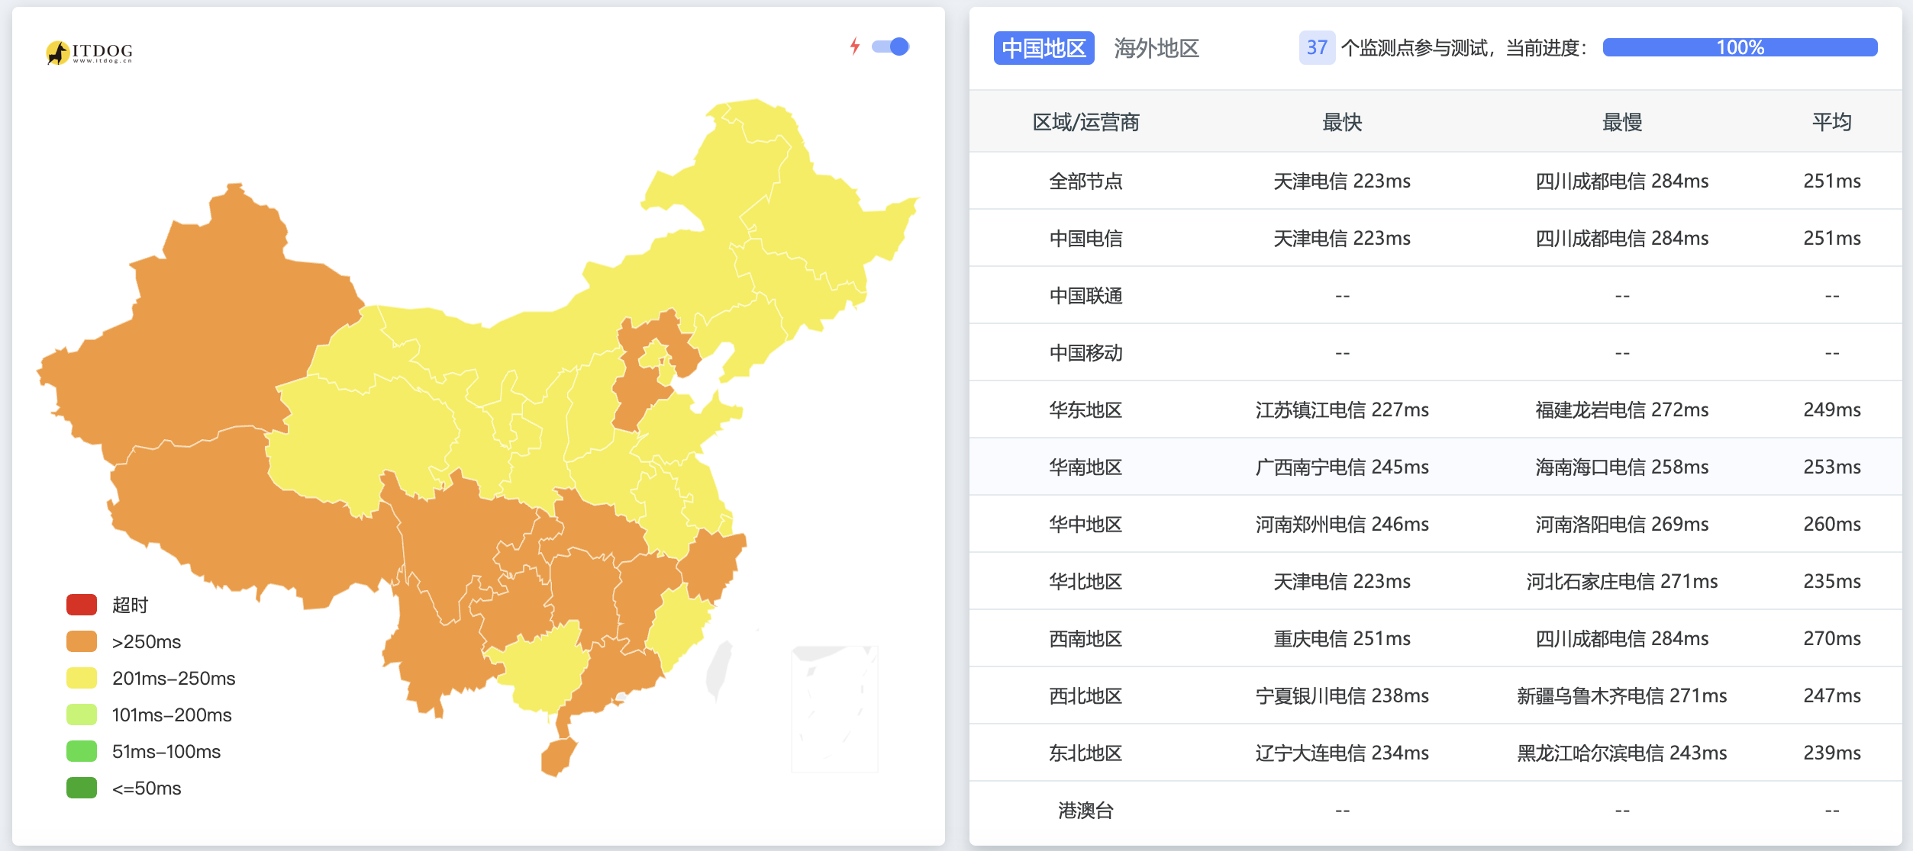Click 宁夏银川电信 238ms cell
Viewport: 1913px width, 851px height.
pyautogui.click(x=1342, y=695)
